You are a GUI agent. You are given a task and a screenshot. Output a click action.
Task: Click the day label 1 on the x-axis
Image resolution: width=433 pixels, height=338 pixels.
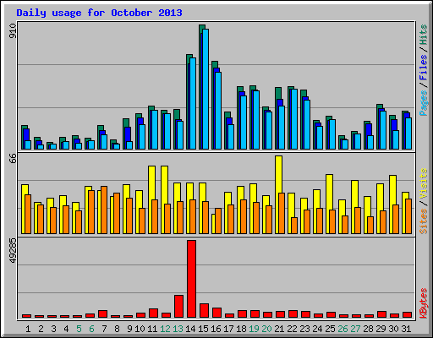click(x=28, y=329)
